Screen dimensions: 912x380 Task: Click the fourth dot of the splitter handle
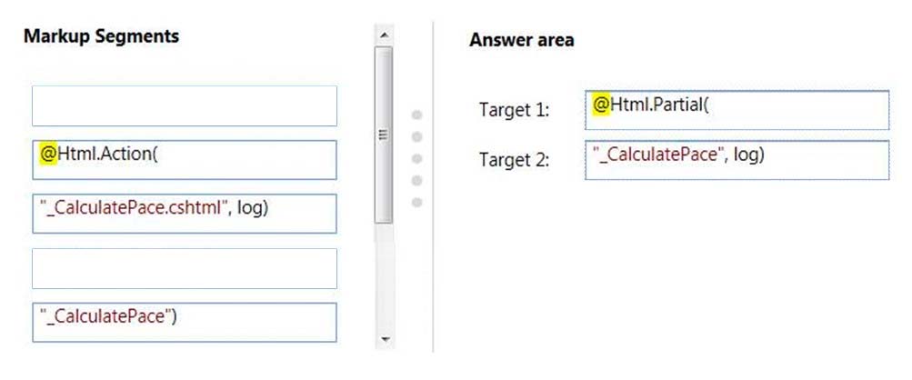(x=416, y=181)
